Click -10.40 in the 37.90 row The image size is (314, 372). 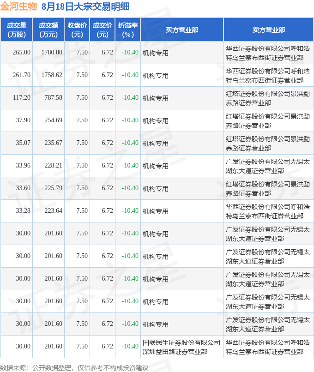(x=130, y=120)
